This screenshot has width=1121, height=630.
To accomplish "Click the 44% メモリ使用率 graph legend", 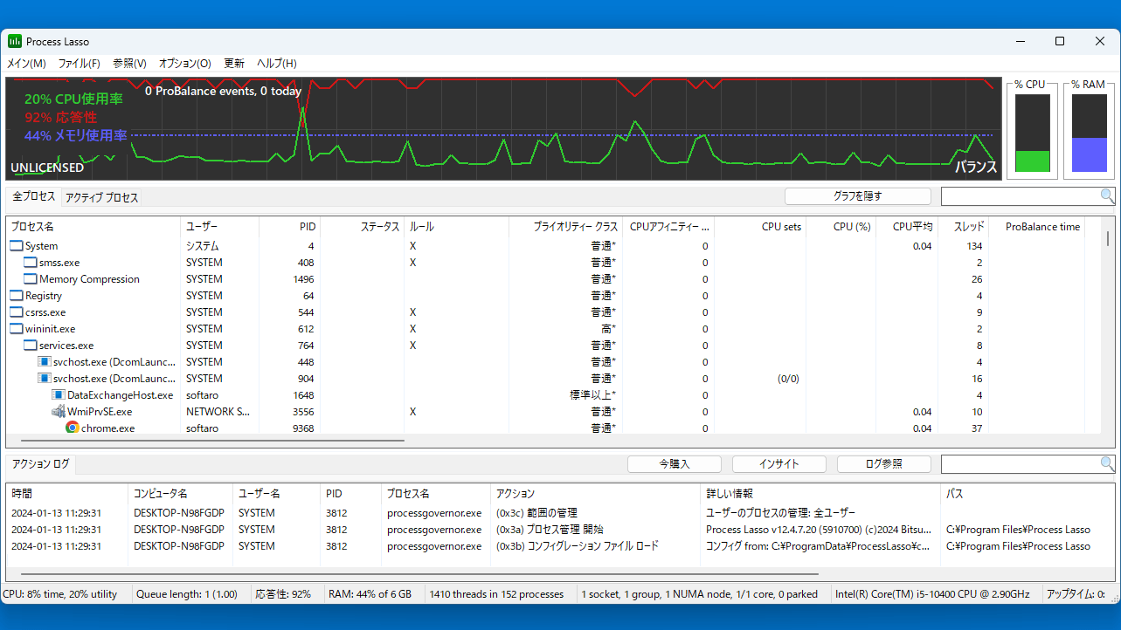I will pyautogui.click(x=76, y=135).
